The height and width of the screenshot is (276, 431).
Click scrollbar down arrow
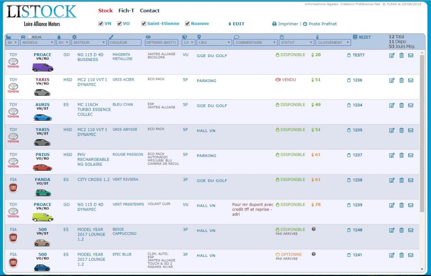422,269
